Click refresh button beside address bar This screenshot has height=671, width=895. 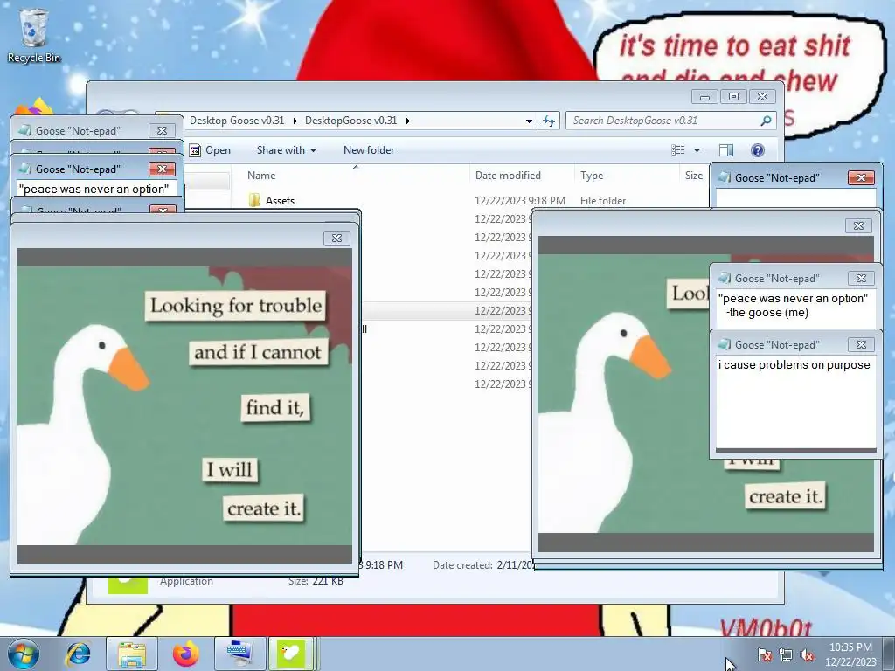549,121
